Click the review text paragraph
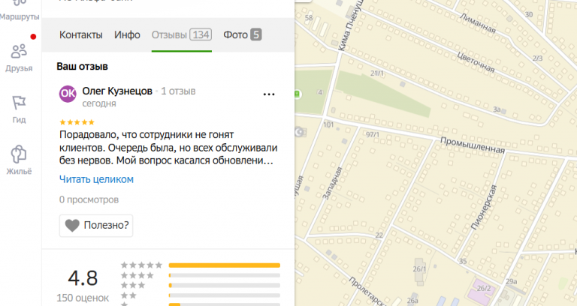 (168, 148)
